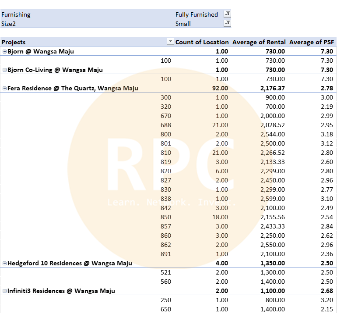The width and height of the screenshot is (337, 314).
Task: Collapse the Wangsa Maju group
Action: [x=4, y=88]
